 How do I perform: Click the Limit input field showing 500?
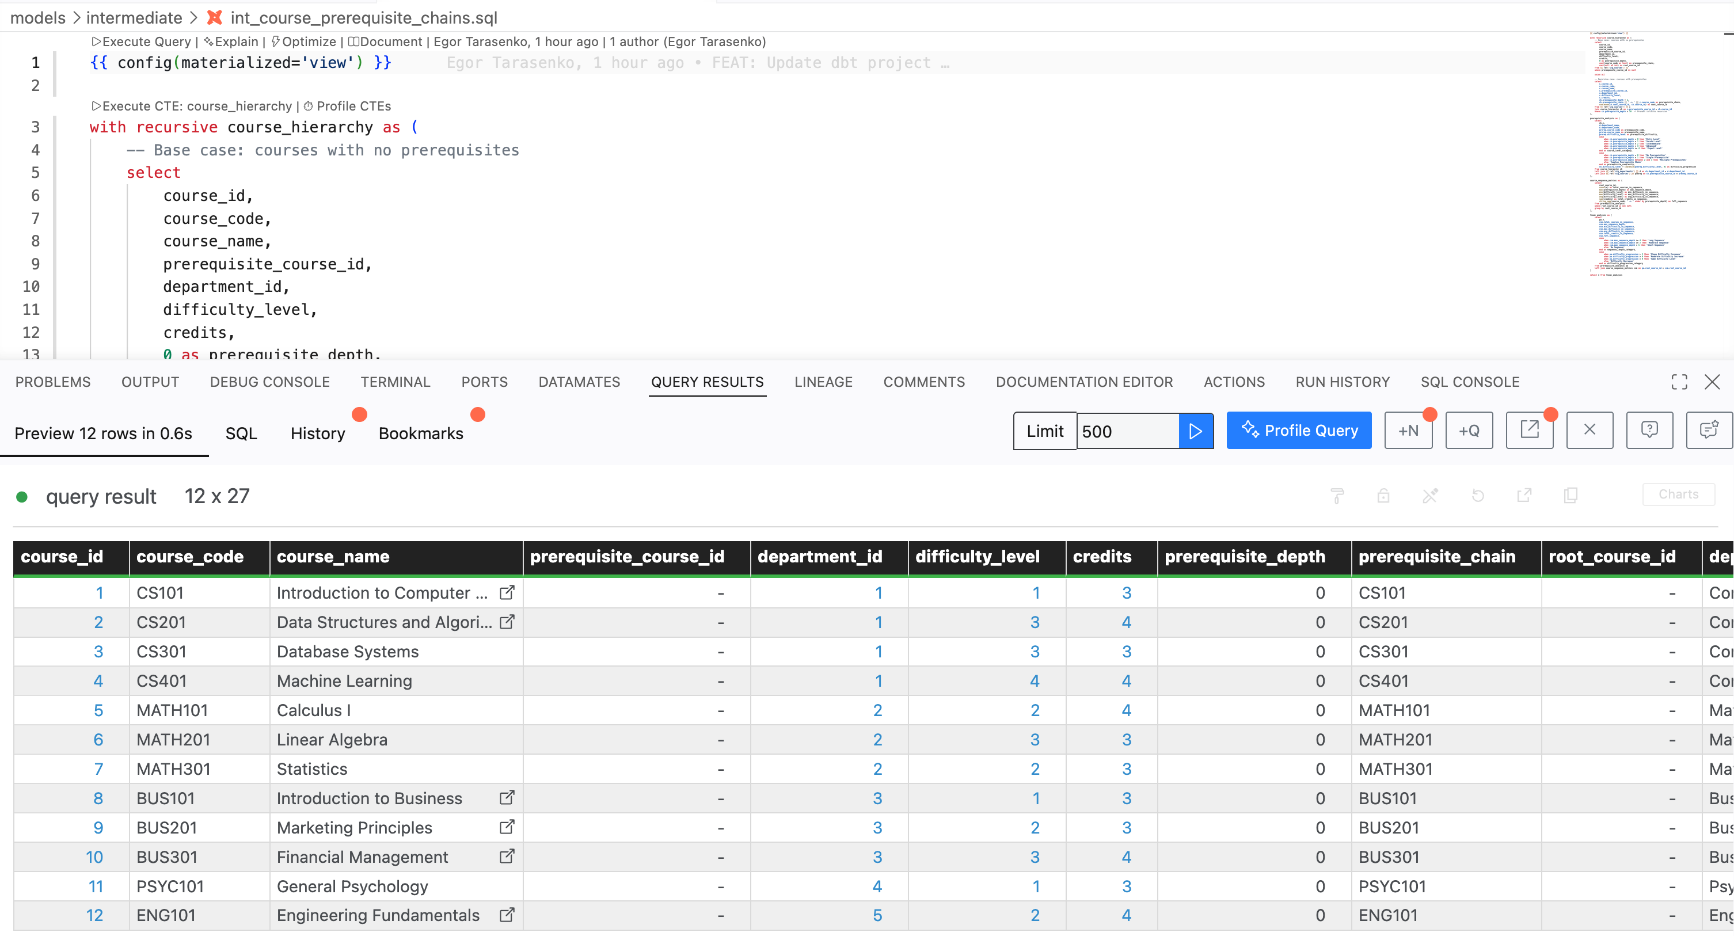[1128, 431]
